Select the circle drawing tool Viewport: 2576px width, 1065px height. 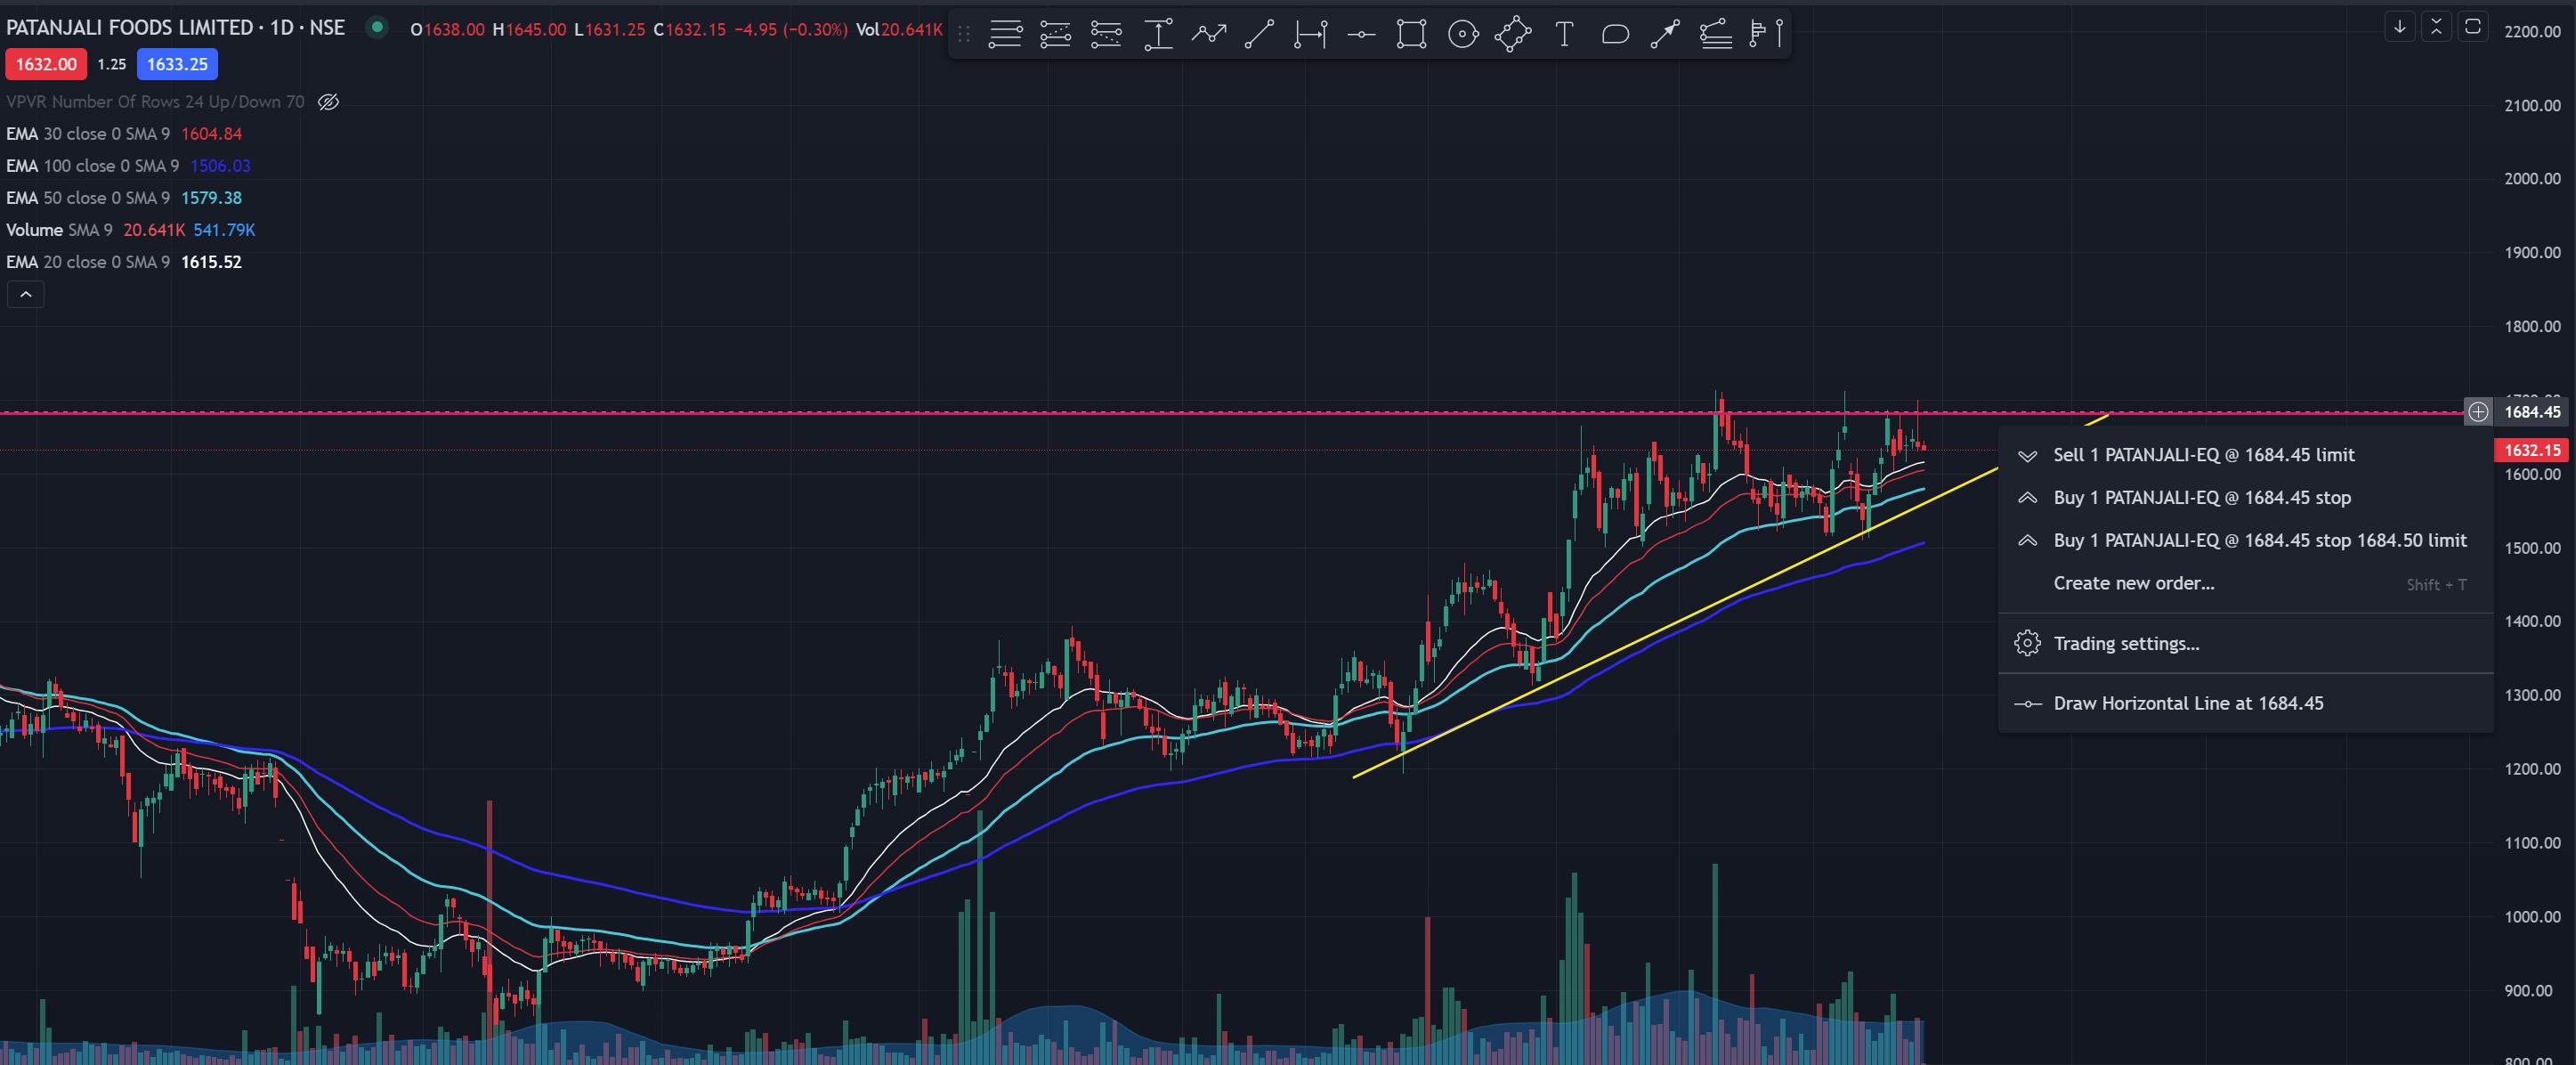click(1462, 35)
